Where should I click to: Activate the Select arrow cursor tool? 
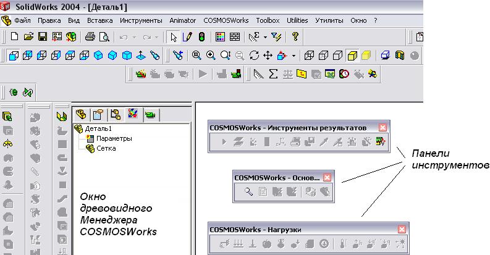[x=174, y=37]
